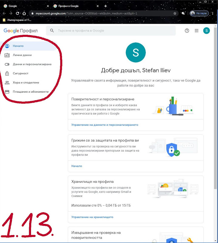Click the people icon beside Хора и споделяне
Image resolution: width=218 pixels, height=243 pixels.
7,82
